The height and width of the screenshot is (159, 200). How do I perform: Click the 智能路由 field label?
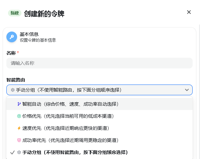16,80
